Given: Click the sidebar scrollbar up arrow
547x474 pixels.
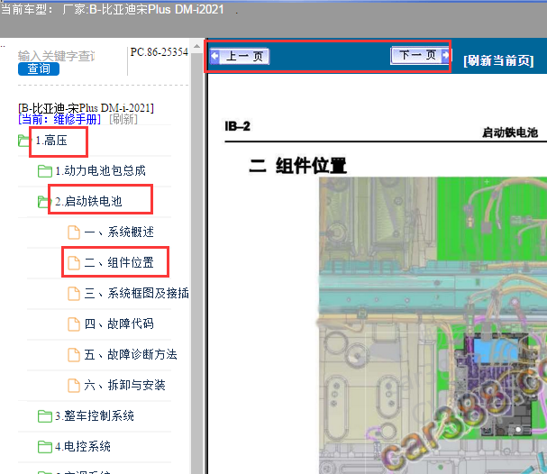Looking at the screenshot, I should [196, 46].
